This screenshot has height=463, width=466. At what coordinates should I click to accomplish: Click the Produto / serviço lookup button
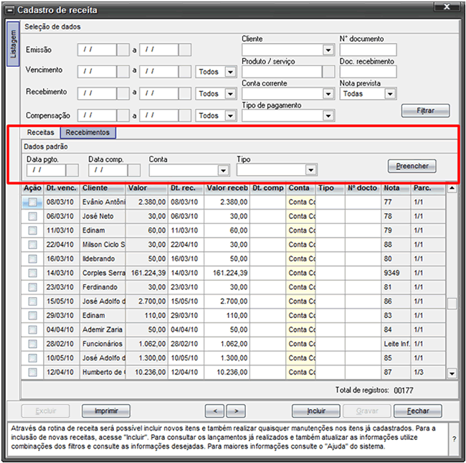point(328,72)
